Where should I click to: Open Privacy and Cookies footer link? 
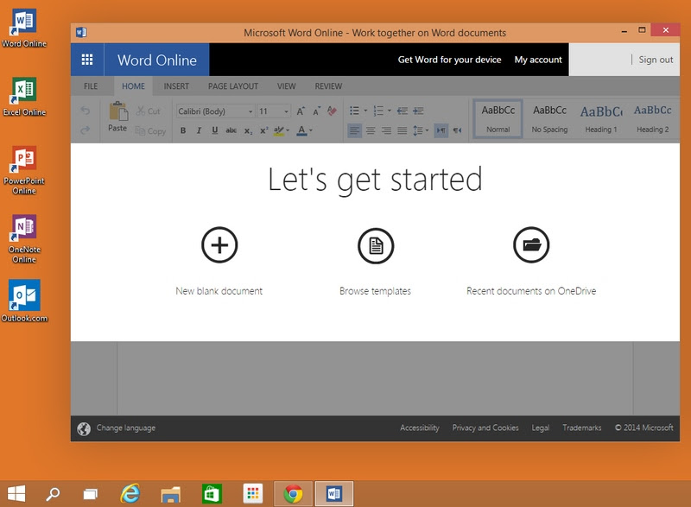point(485,428)
